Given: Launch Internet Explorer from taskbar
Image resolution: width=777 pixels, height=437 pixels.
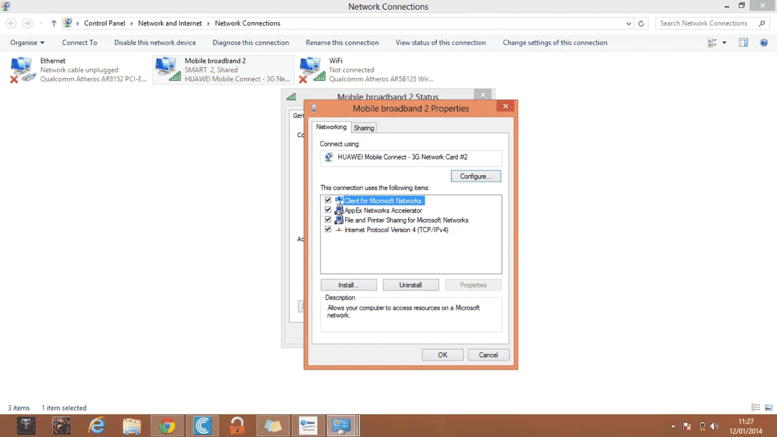Looking at the screenshot, I should (x=97, y=425).
